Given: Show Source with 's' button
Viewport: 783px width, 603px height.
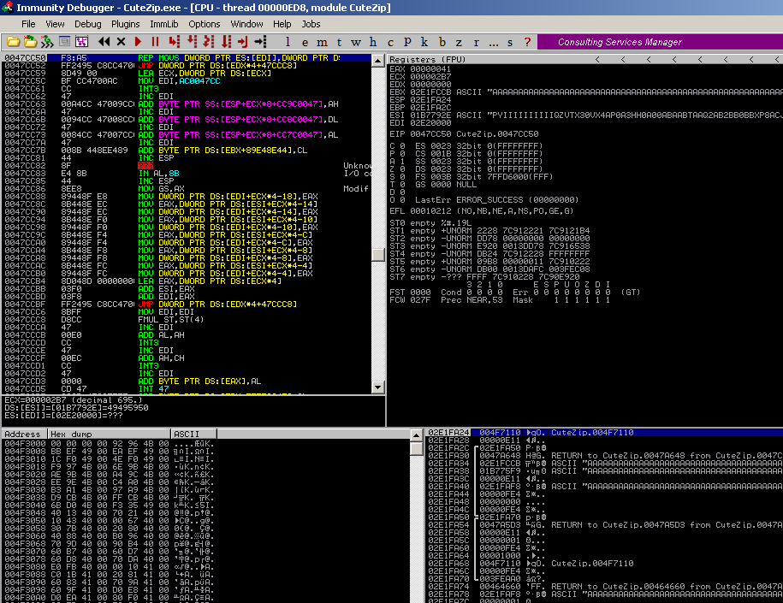Looking at the screenshot, I should click(510, 43).
